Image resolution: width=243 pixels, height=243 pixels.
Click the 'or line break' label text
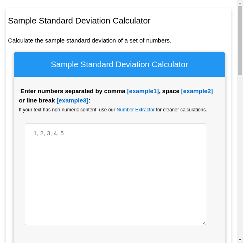(37, 100)
